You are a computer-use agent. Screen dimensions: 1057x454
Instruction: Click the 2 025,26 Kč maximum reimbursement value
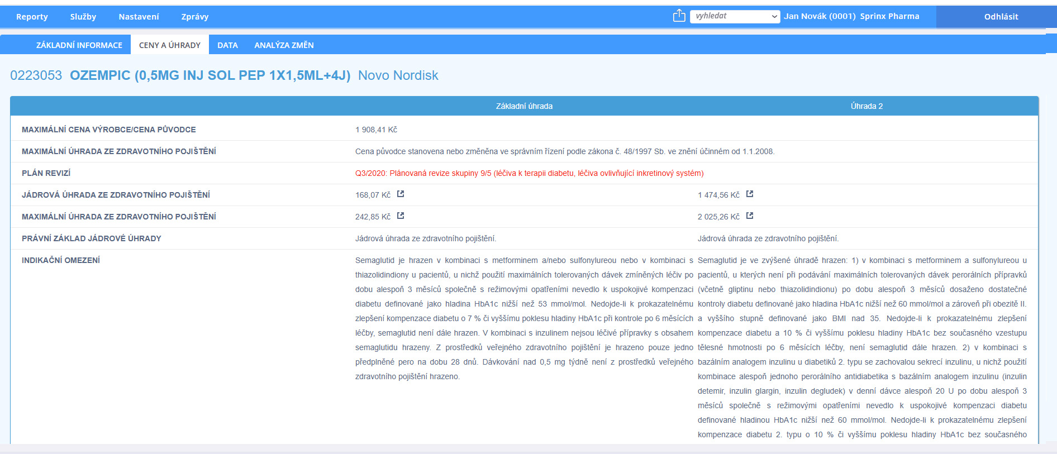718,217
